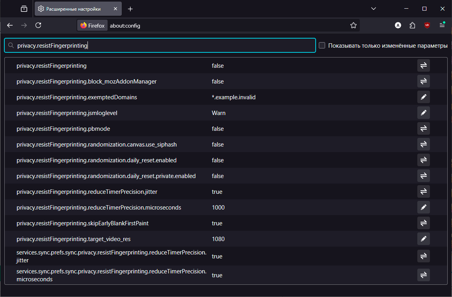
Task: Open the Firefox application hamburger menu
Action: (442, 26)
